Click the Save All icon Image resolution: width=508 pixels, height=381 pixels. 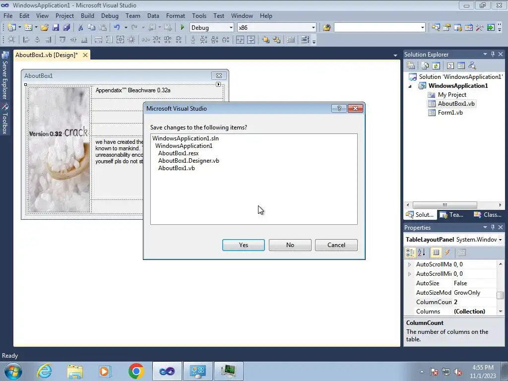66,28
